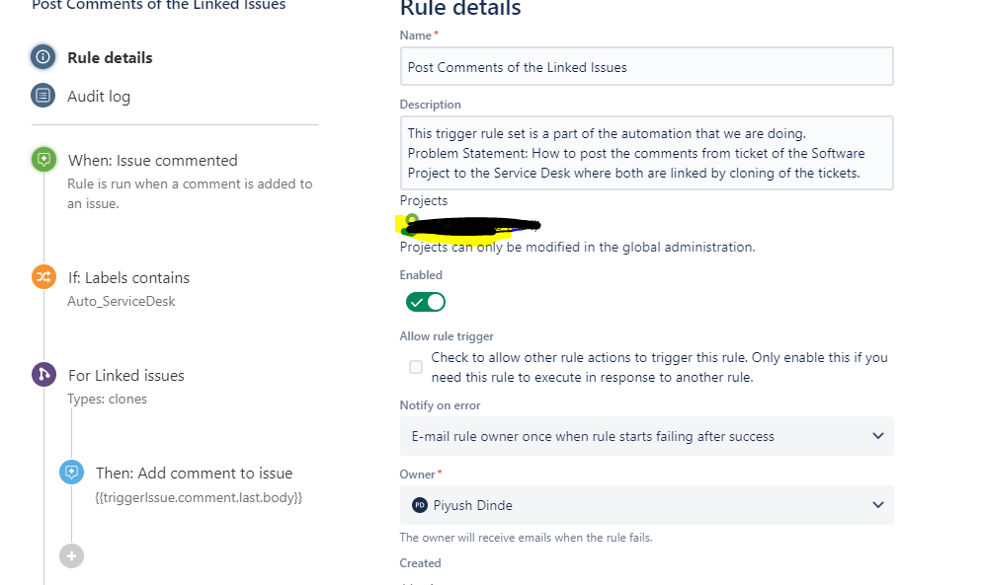This screenshot has height=585, width=982.
Task: Check the Allow rule trigger checkbox
Action: point(416,367)
